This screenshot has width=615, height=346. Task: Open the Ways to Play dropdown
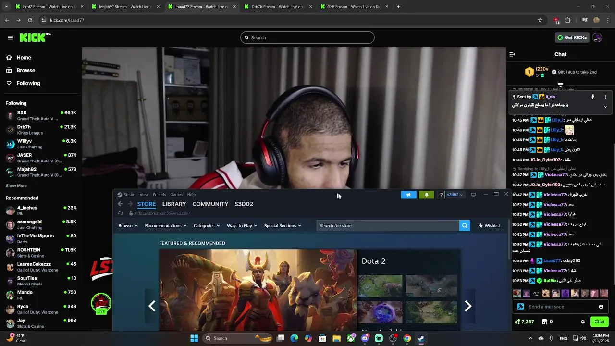[x=242, y=226]
